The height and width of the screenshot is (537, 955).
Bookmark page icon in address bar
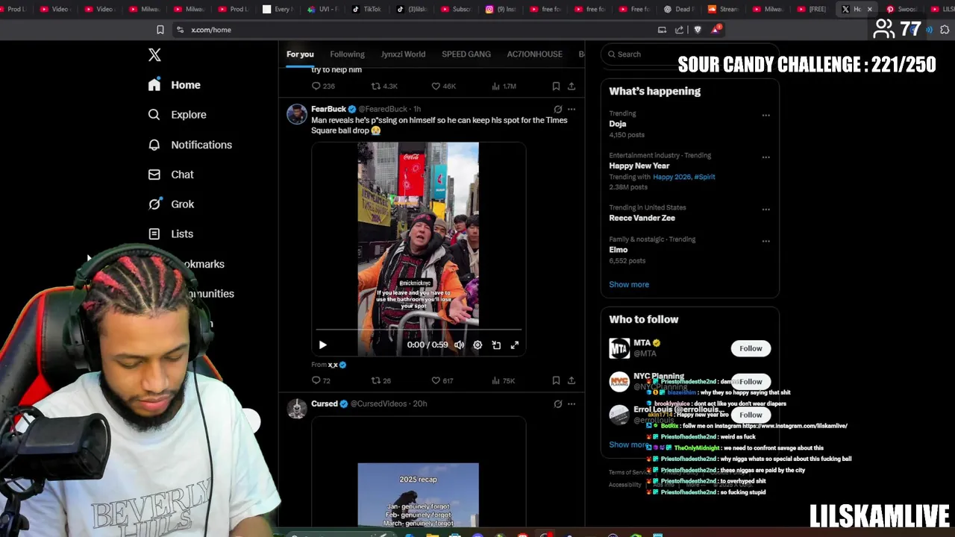160,30
